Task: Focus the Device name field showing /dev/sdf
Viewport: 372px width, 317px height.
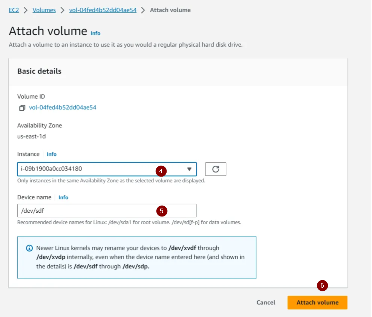Action: pyautogui.click(x=107, y=210)
